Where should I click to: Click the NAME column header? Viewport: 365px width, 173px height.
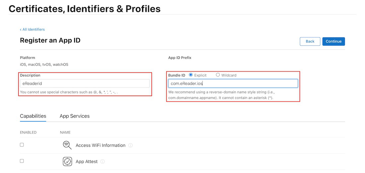point(65,132)
